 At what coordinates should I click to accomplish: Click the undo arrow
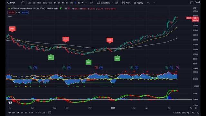pos(148,3)
